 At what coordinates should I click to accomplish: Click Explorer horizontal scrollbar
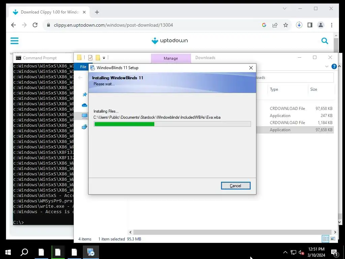pyautogui.click(x=232, y=232)
